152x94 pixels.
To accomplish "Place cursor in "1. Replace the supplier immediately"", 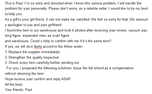I will click(x=32, y=52).
